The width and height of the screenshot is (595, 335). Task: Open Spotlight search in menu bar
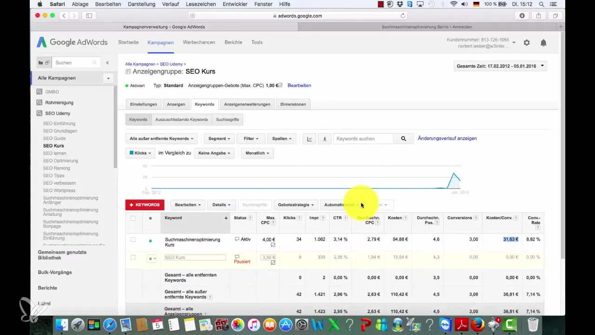pos(542,4)
